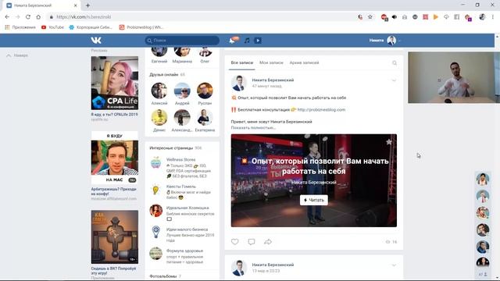Screen dimensions: 500x281
Task: Click the 47 минут назад timestamp
Action: click(267, 86)
